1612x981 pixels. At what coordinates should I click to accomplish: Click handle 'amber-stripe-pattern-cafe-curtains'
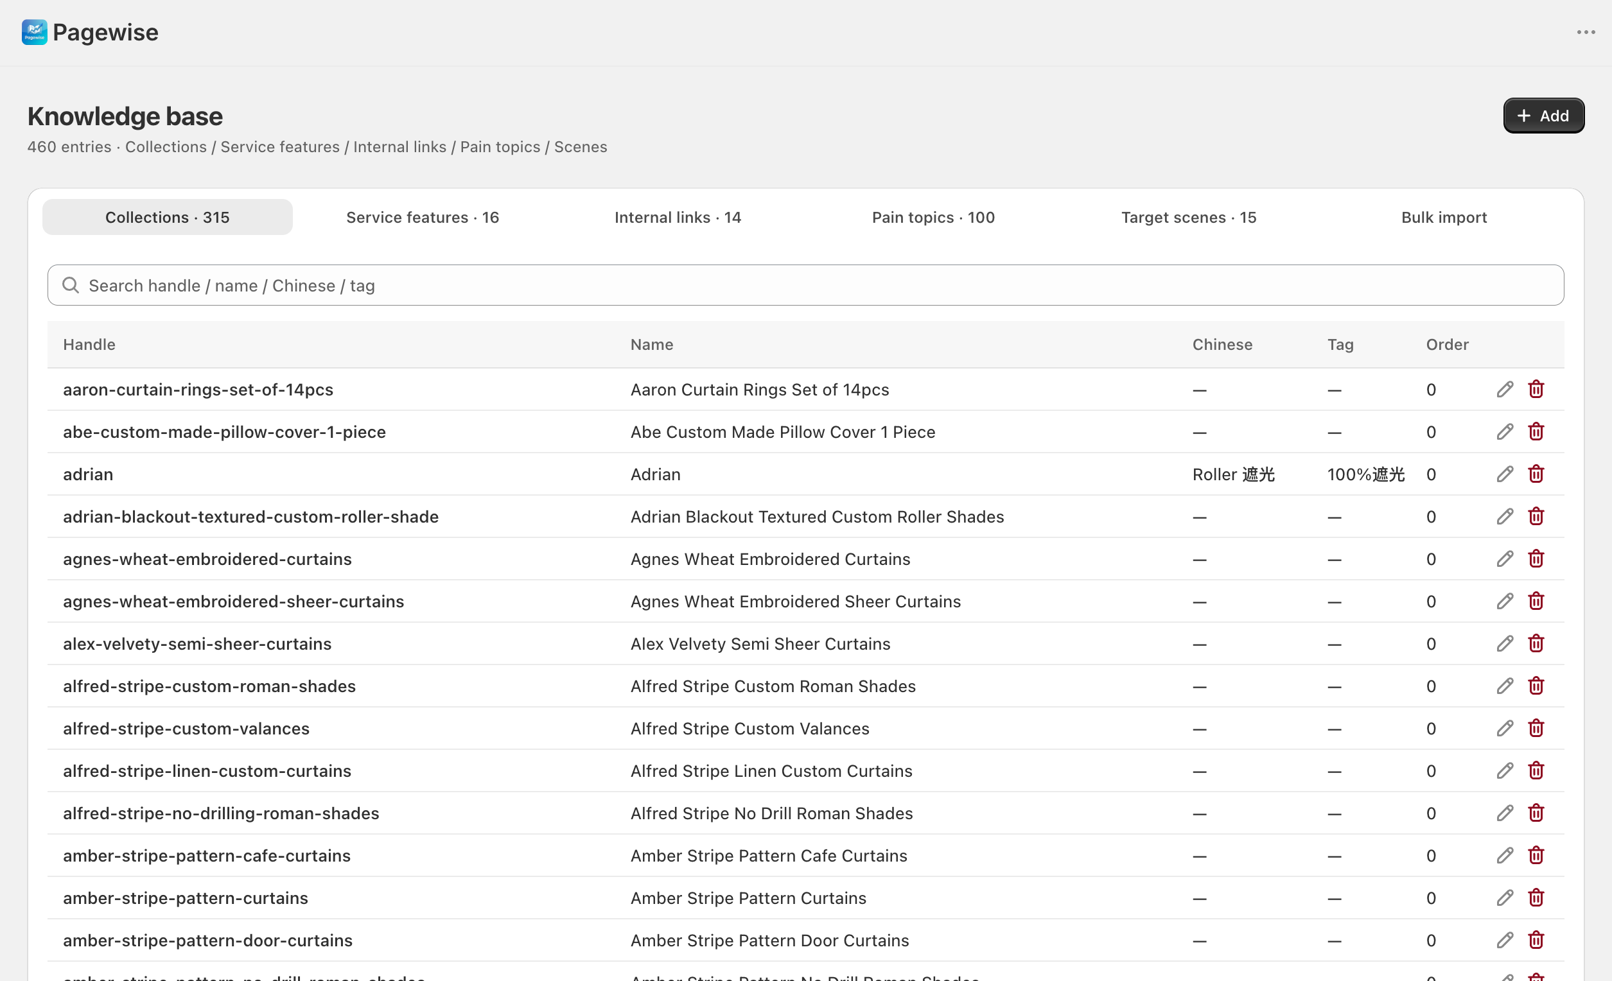207,856
